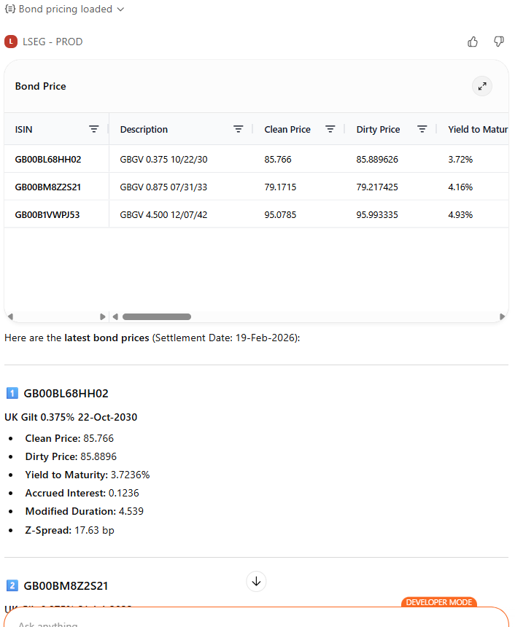515x627 pixels.
Task: Open the ISIN column filter menu
Action: [93, 129]
